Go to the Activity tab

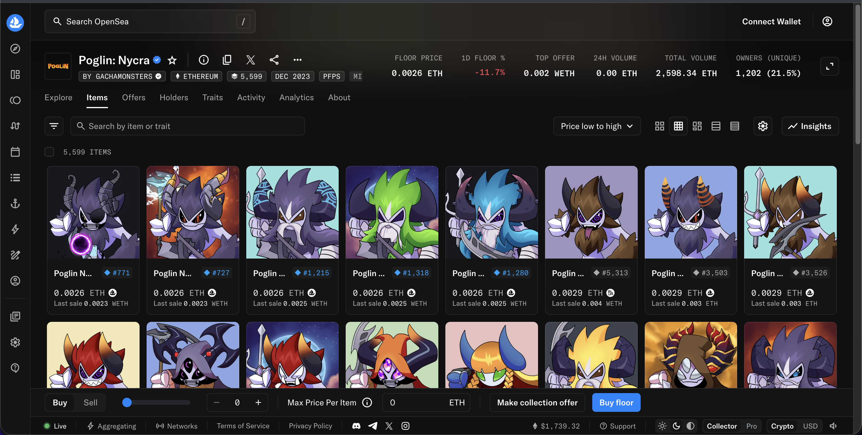(x=251, y=97)
